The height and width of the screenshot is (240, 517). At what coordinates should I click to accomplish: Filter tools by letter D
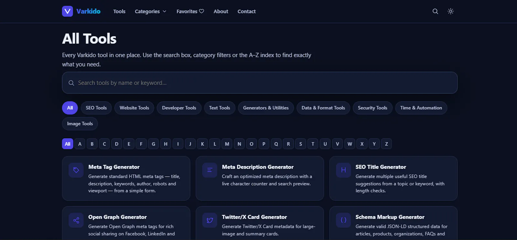pos(117,144)
